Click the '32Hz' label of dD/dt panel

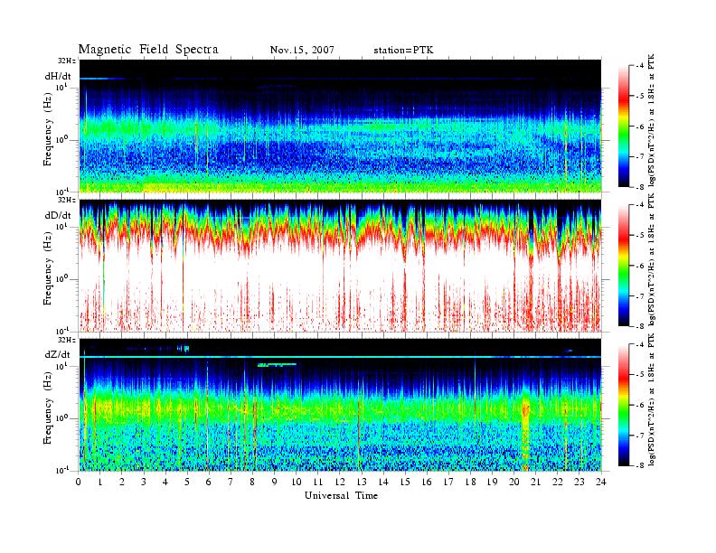coord(67,200)
